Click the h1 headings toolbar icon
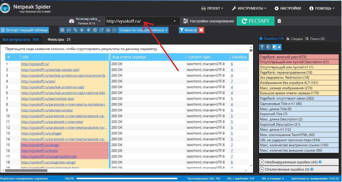 115,30
